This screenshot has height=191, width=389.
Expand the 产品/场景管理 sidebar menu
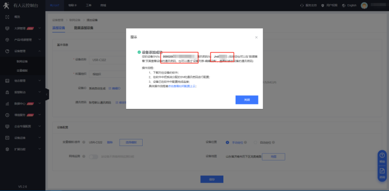(x=40, y=40)
